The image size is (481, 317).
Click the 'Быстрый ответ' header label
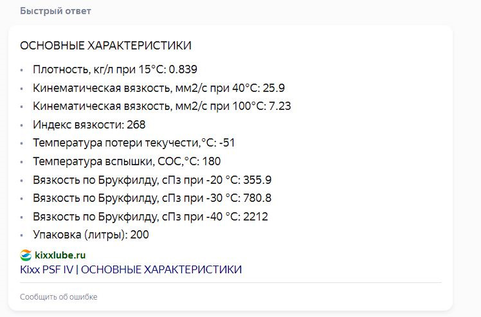[x=55, y=12]
